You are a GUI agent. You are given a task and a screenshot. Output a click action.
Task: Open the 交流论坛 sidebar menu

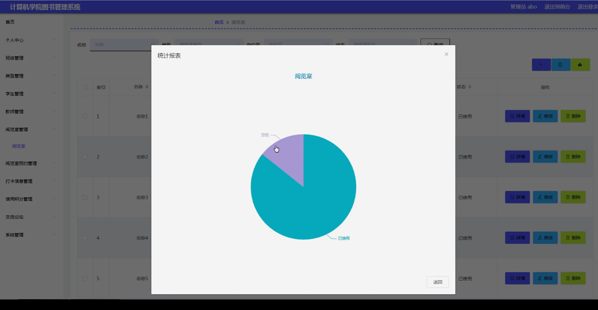coord(32,217)
